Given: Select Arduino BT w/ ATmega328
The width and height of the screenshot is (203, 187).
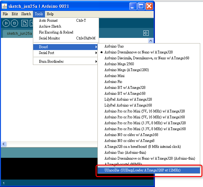Looking at the screenshot, I should 149,88.
